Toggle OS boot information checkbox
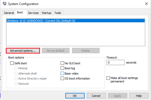Viewport: 151px width, 100px height. pyautogui.click(x=62, y=78)
